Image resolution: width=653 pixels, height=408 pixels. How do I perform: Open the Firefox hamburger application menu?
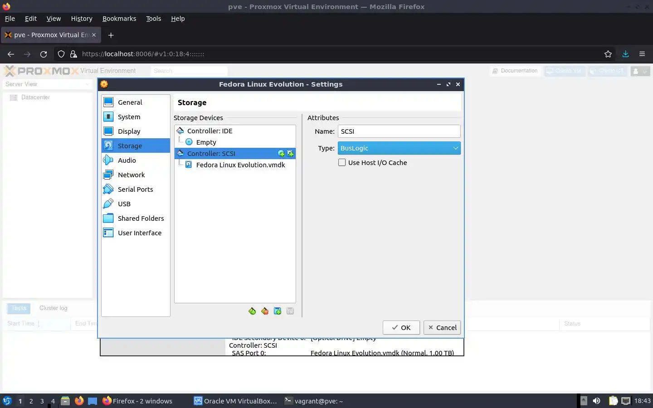click(642, 54)
